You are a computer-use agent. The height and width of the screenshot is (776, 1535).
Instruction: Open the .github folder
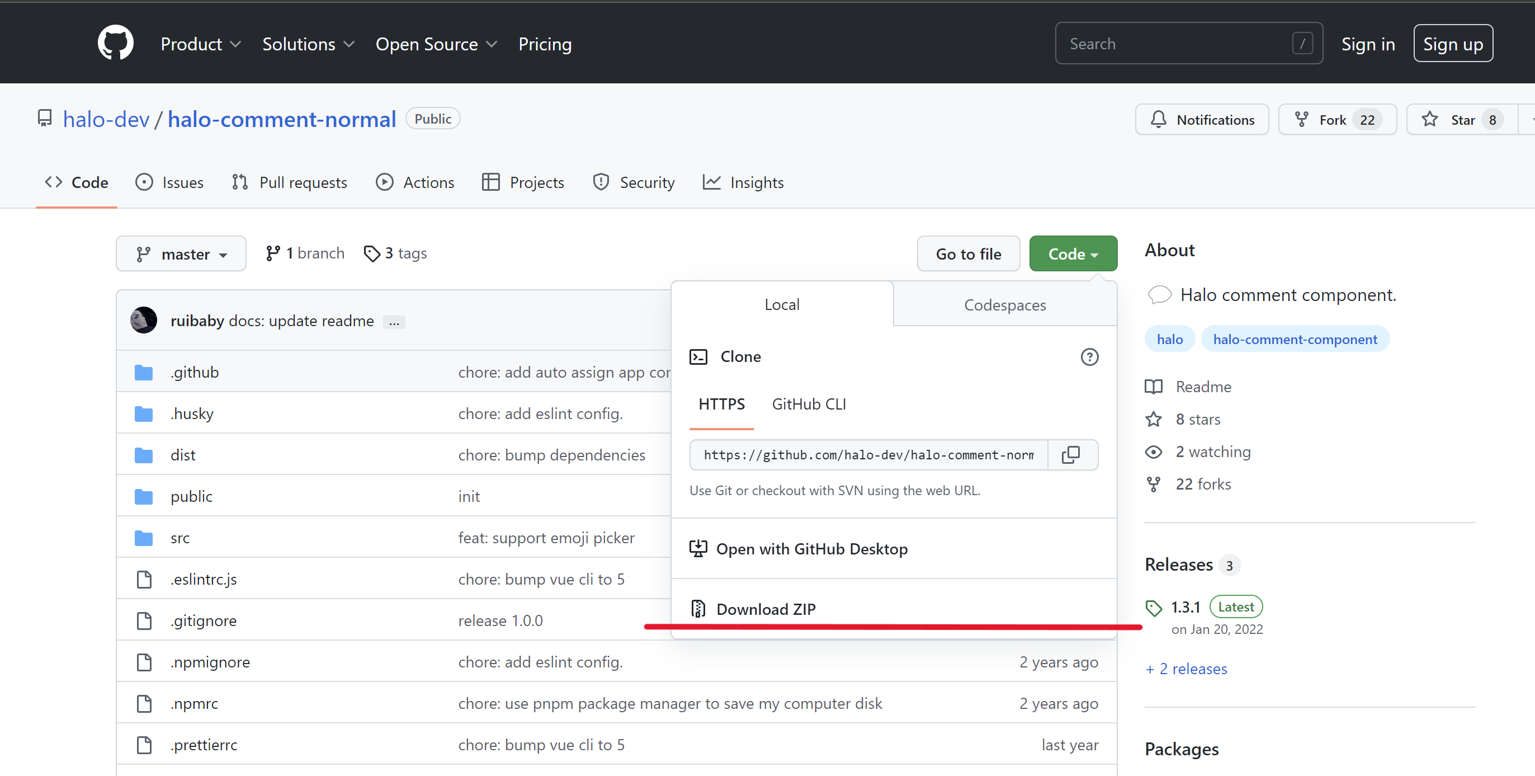click(194, 372)
